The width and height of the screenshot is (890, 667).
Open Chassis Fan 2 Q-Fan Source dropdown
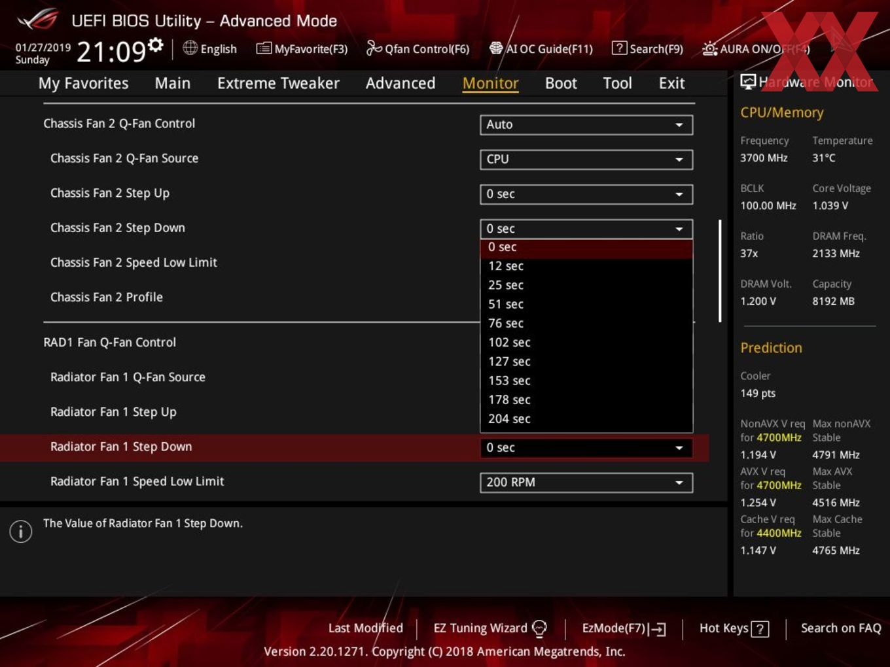586,159
